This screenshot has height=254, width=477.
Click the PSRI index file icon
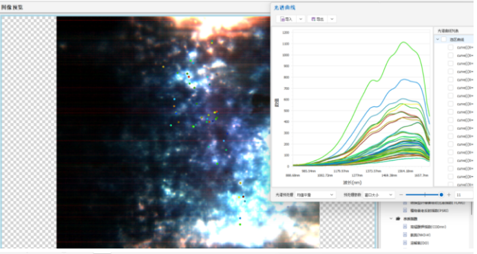tap(405, 210)
